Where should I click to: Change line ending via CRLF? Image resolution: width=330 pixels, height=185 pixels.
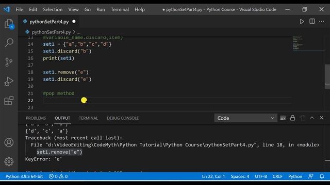pos(277,176)
